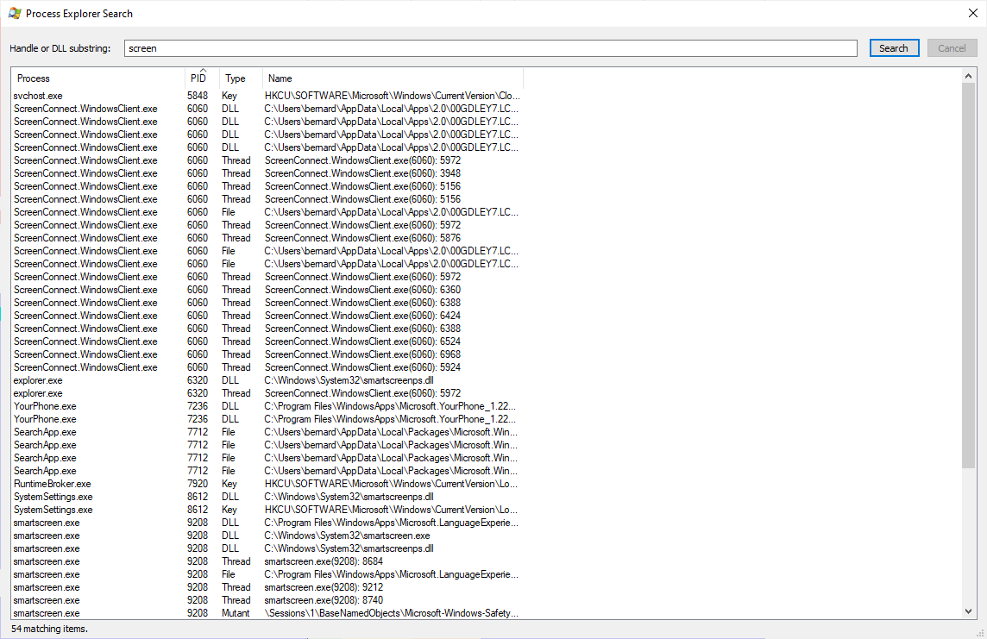Select \Sessions\1\BaseNamedObjects entry
987x639 pixels.
[x=392, y=613]
